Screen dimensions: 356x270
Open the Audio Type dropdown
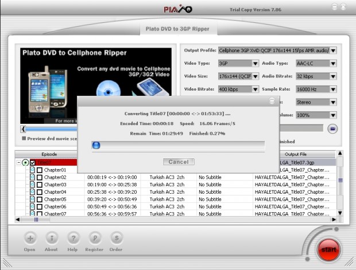point(333,63)
